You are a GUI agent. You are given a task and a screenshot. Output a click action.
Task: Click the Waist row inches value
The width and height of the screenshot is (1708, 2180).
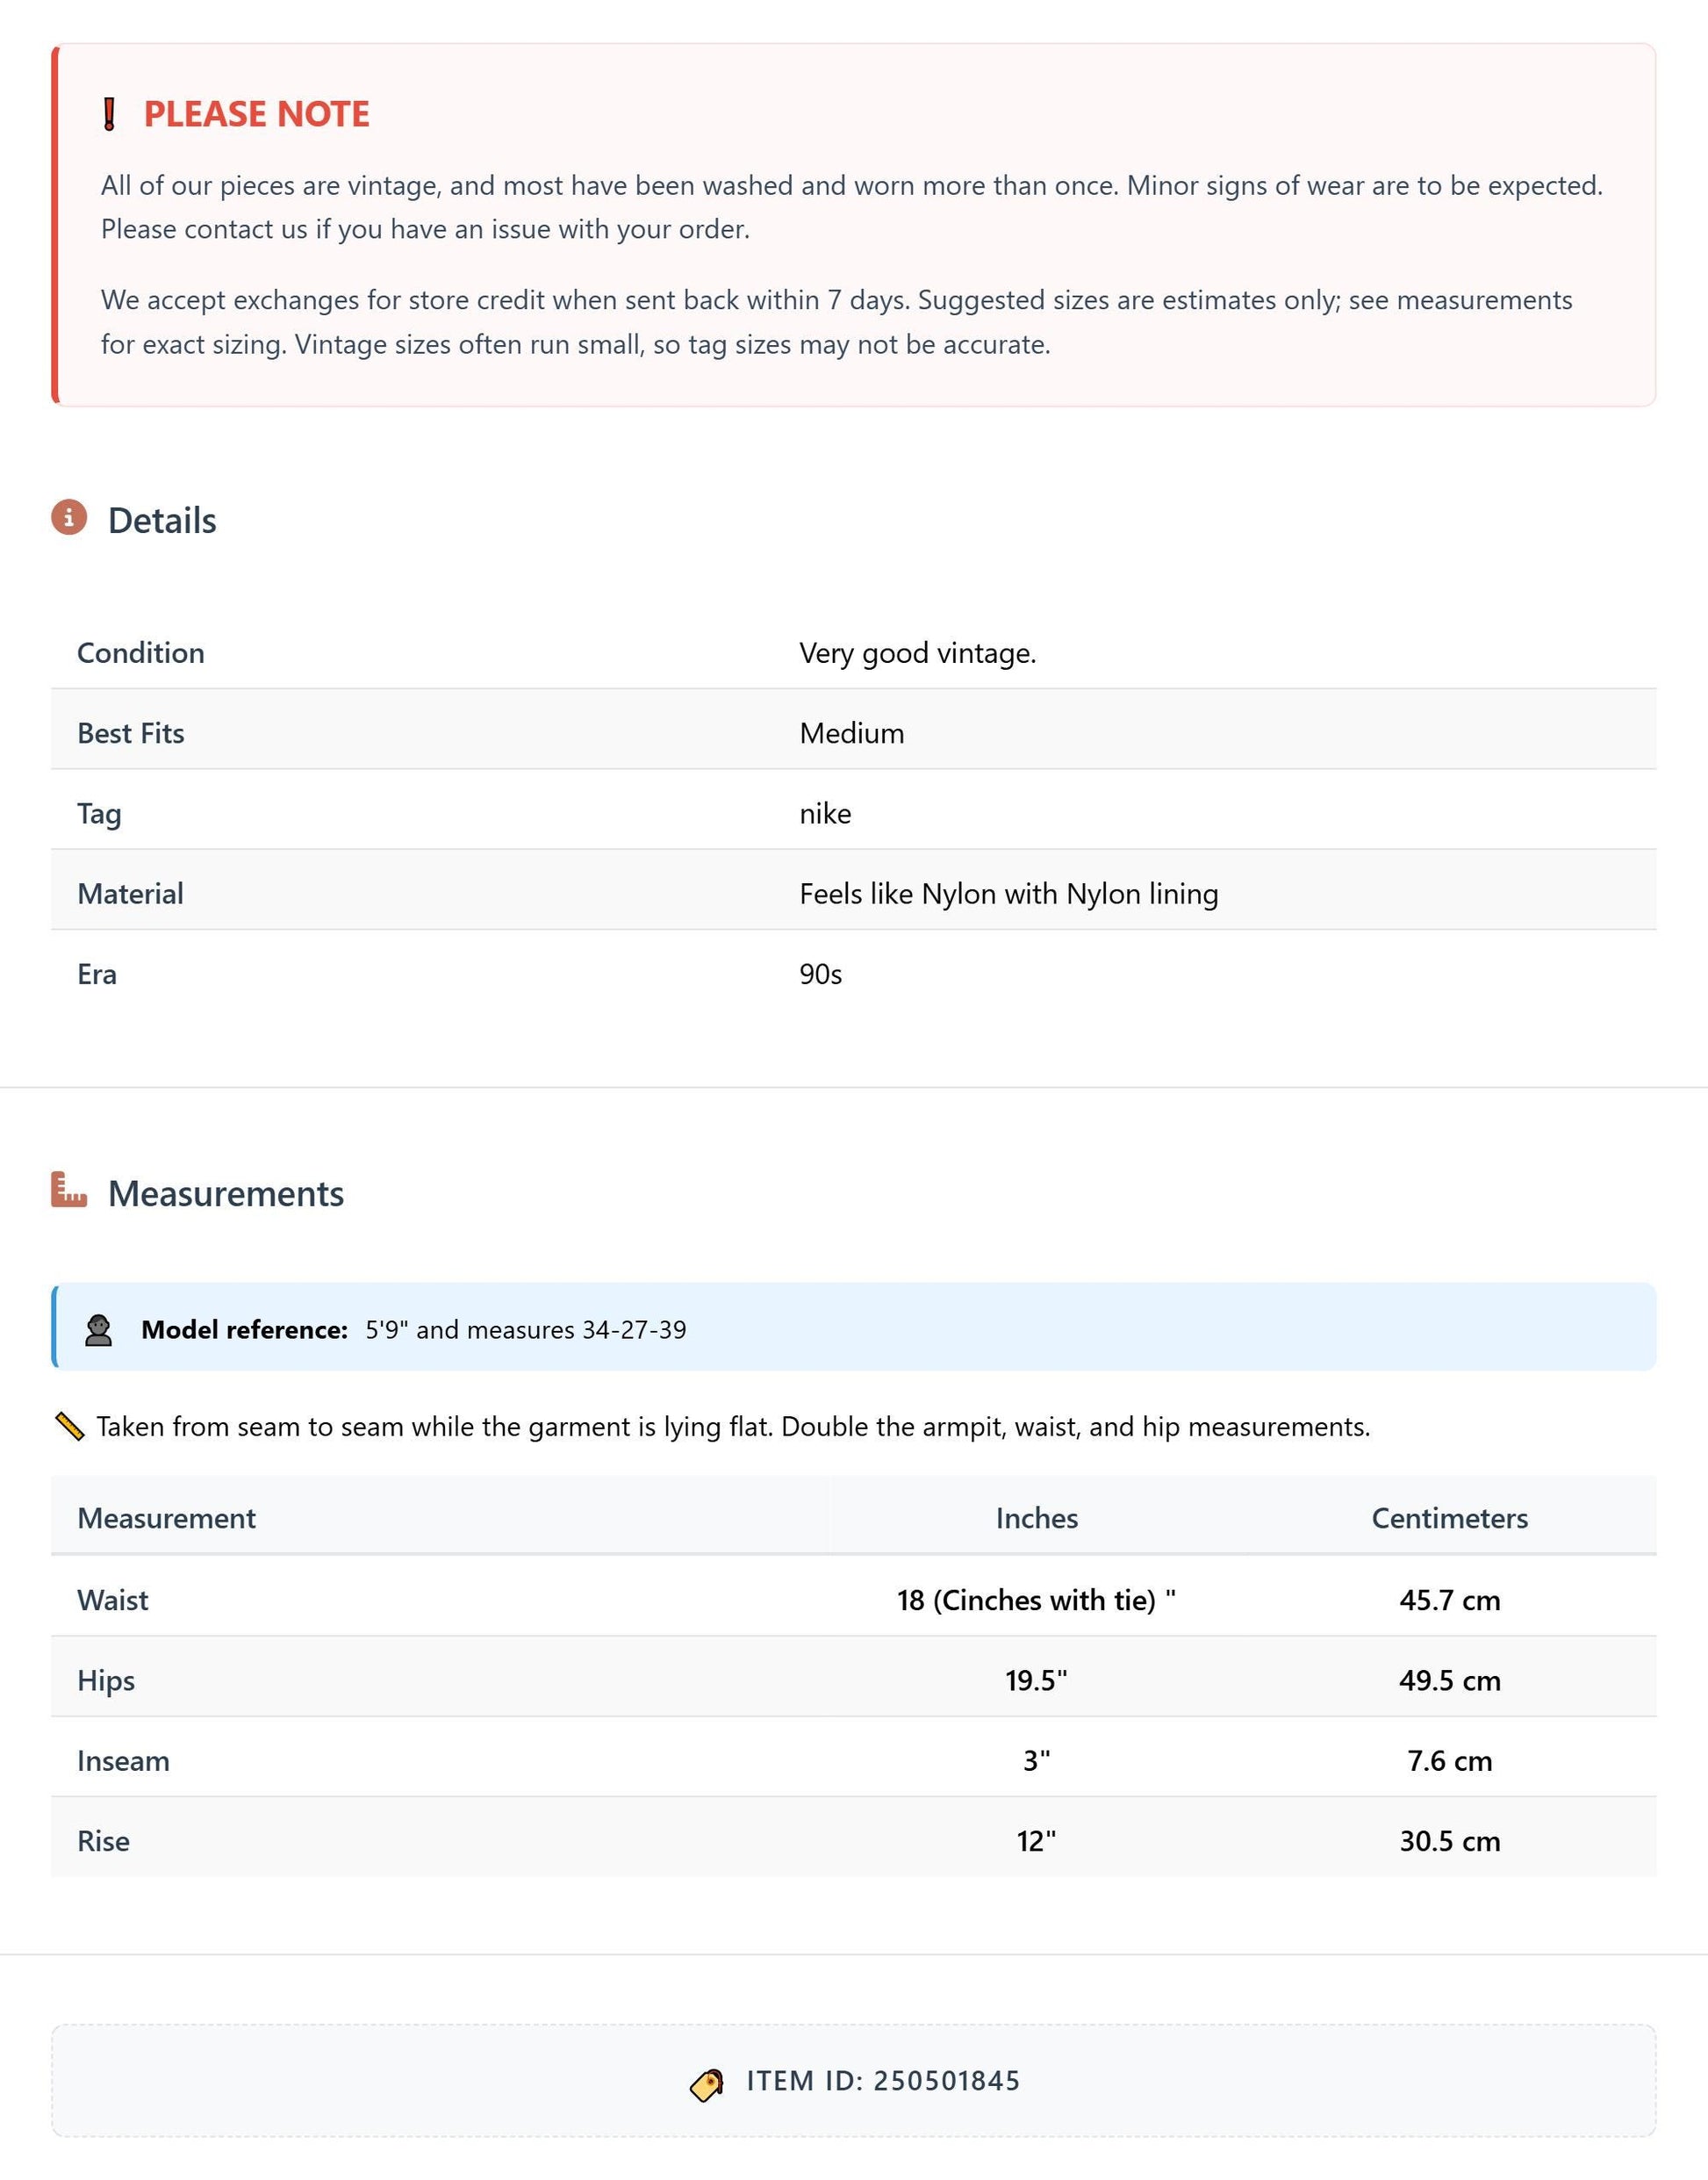click(1036, 1601)
